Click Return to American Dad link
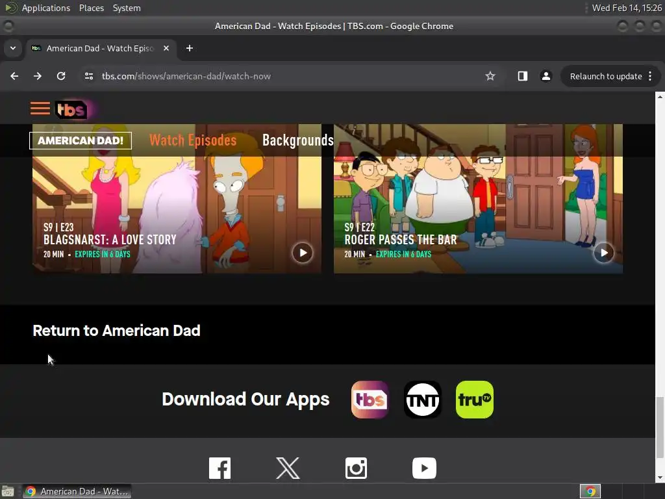Viewport: 665px width, 499px height. tap(116, 331)
